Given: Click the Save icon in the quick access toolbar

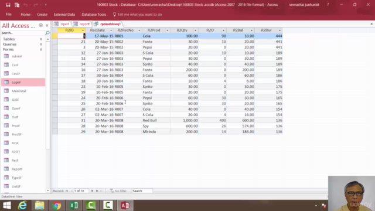Looking at the screenshot, I should coord(8,5).
